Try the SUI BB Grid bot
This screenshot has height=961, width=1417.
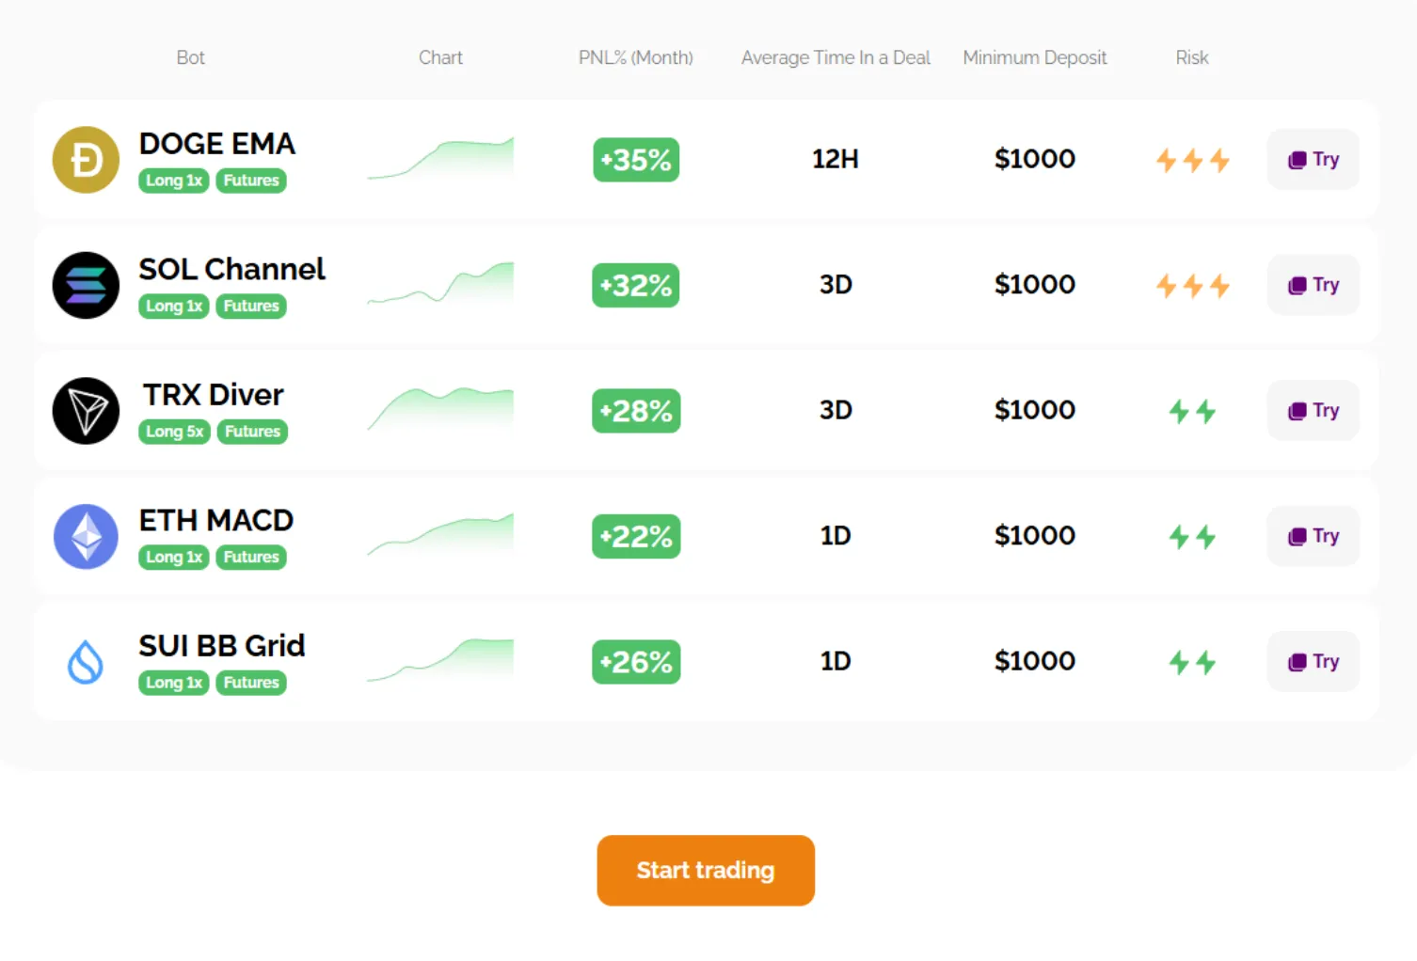(x=1313, y=662)
